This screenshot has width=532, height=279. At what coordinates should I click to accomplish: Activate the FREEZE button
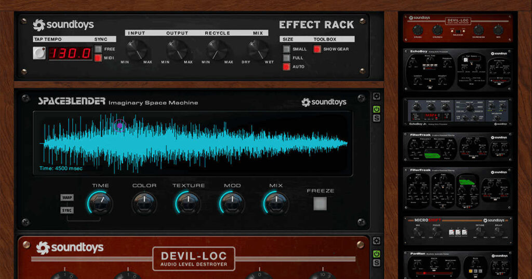(x=320, y=203)
